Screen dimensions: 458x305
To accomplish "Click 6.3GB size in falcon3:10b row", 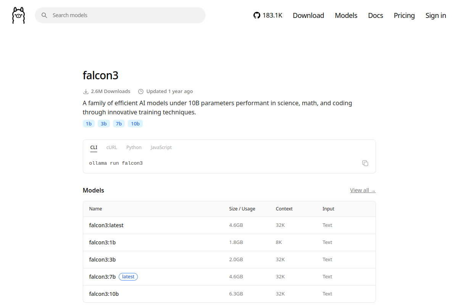I will tap(236, 294).
